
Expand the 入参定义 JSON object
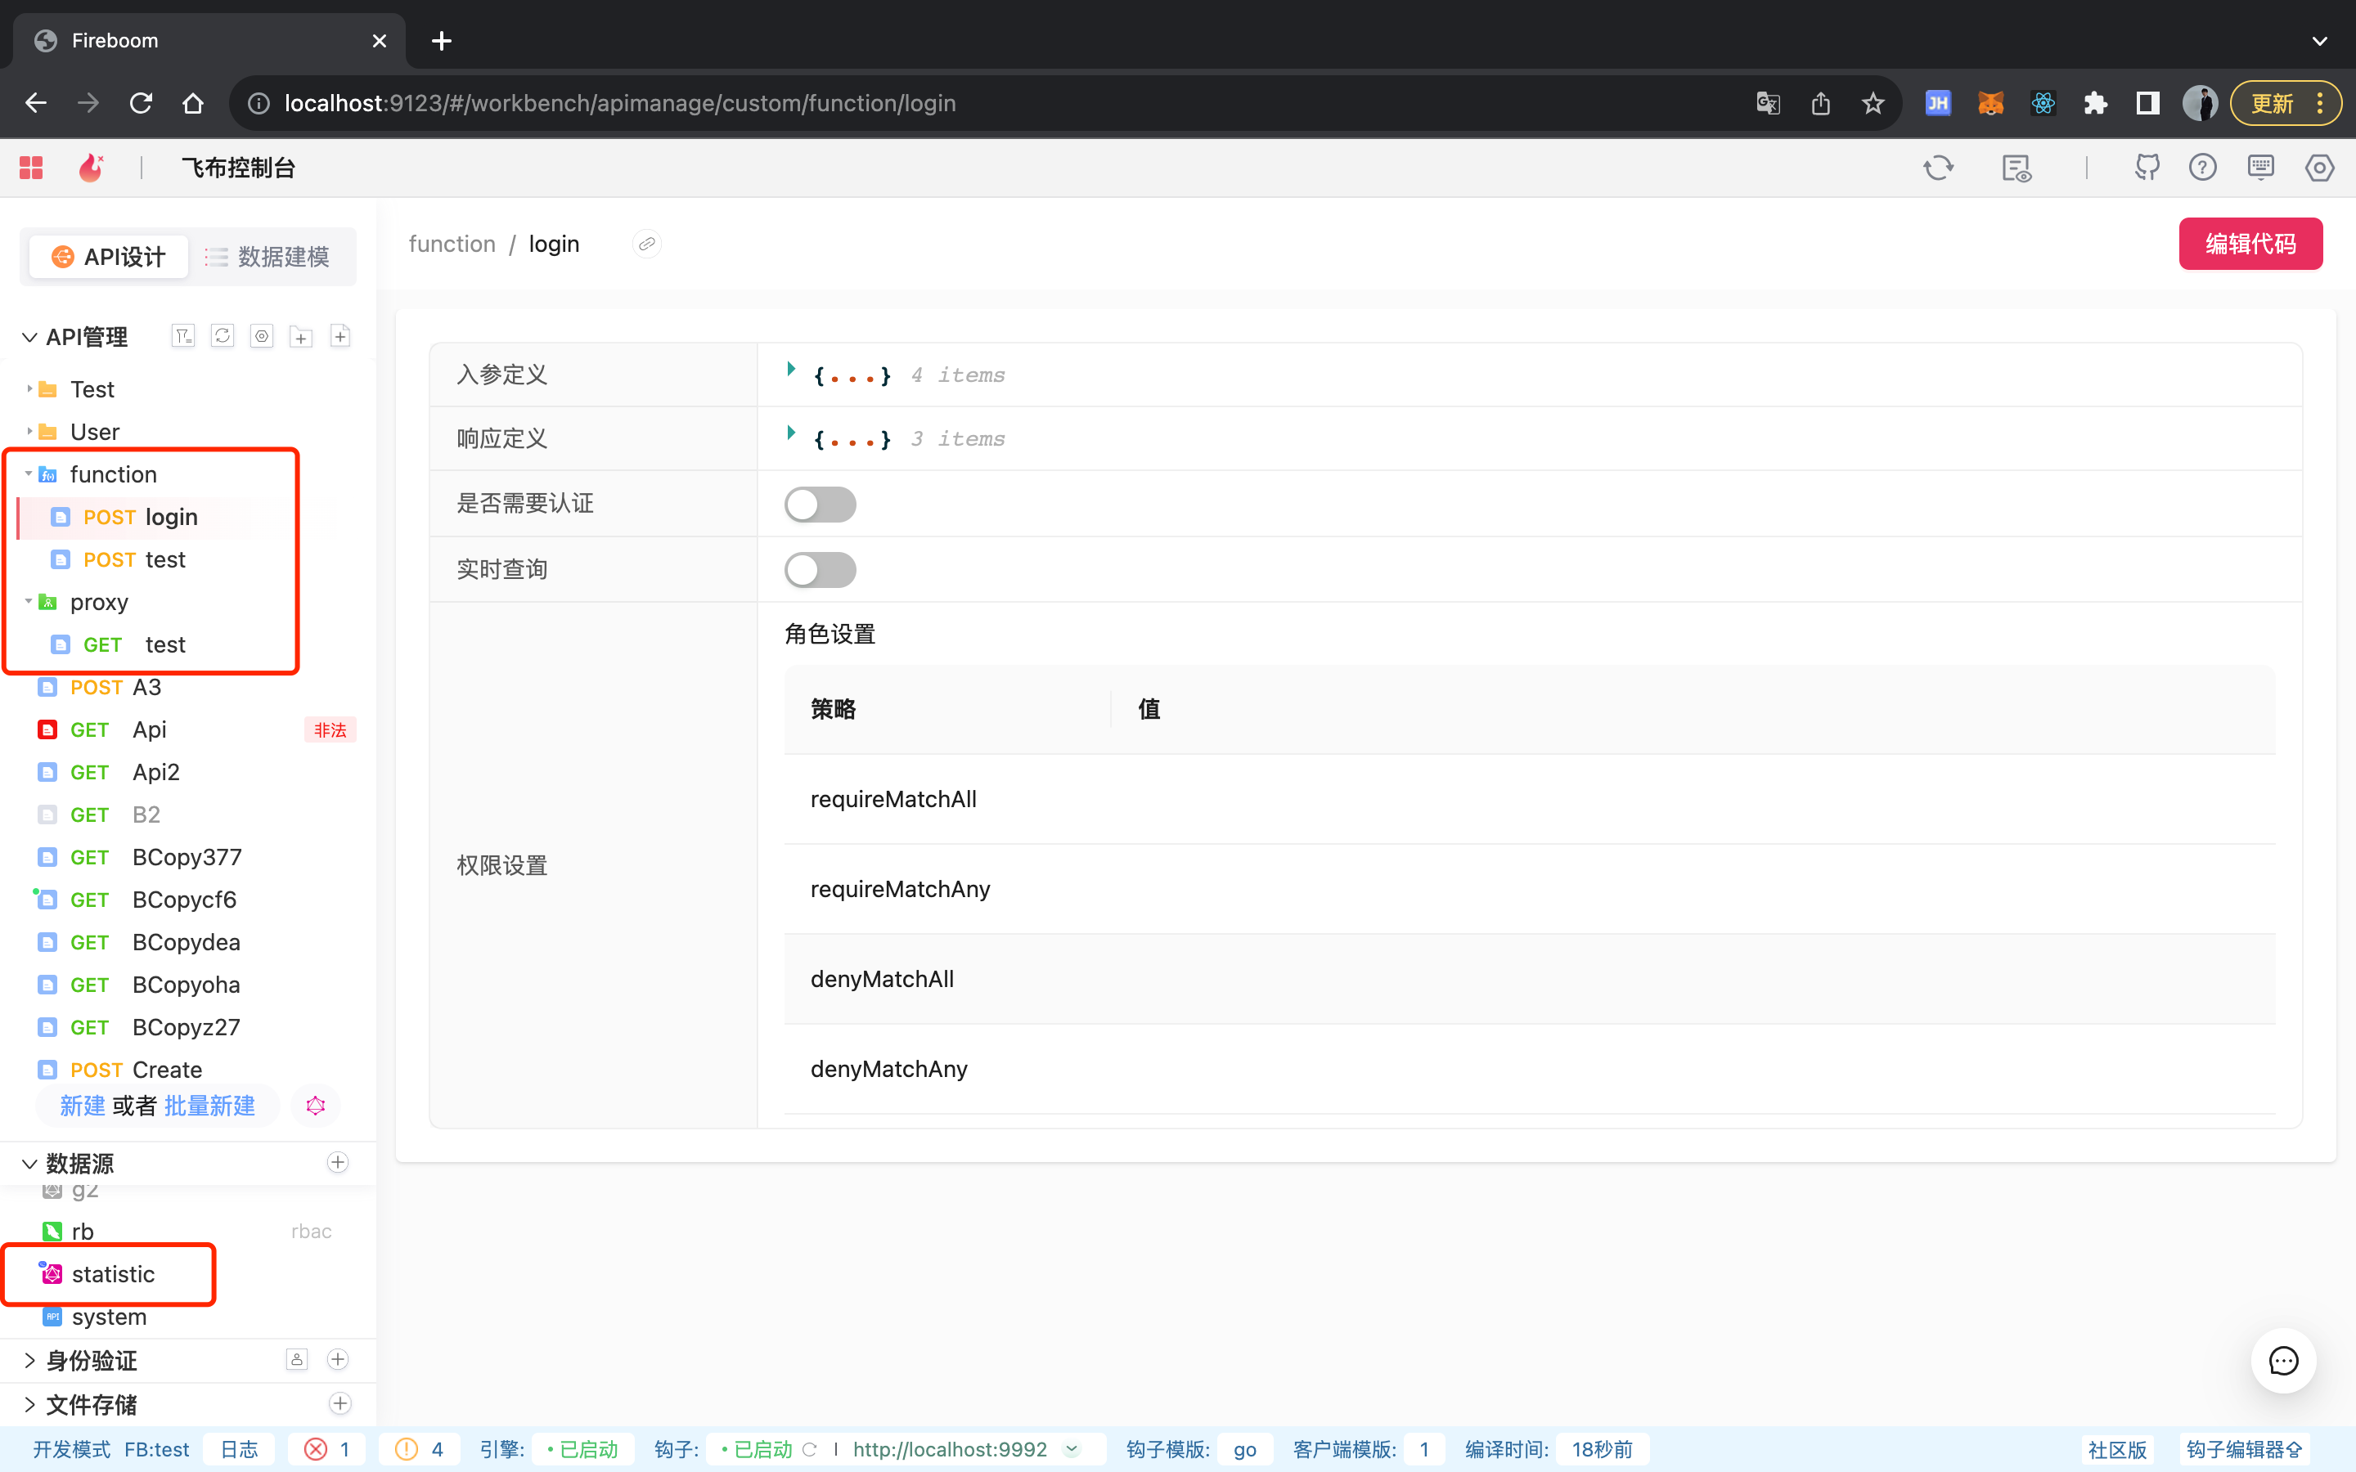point(790,369)
